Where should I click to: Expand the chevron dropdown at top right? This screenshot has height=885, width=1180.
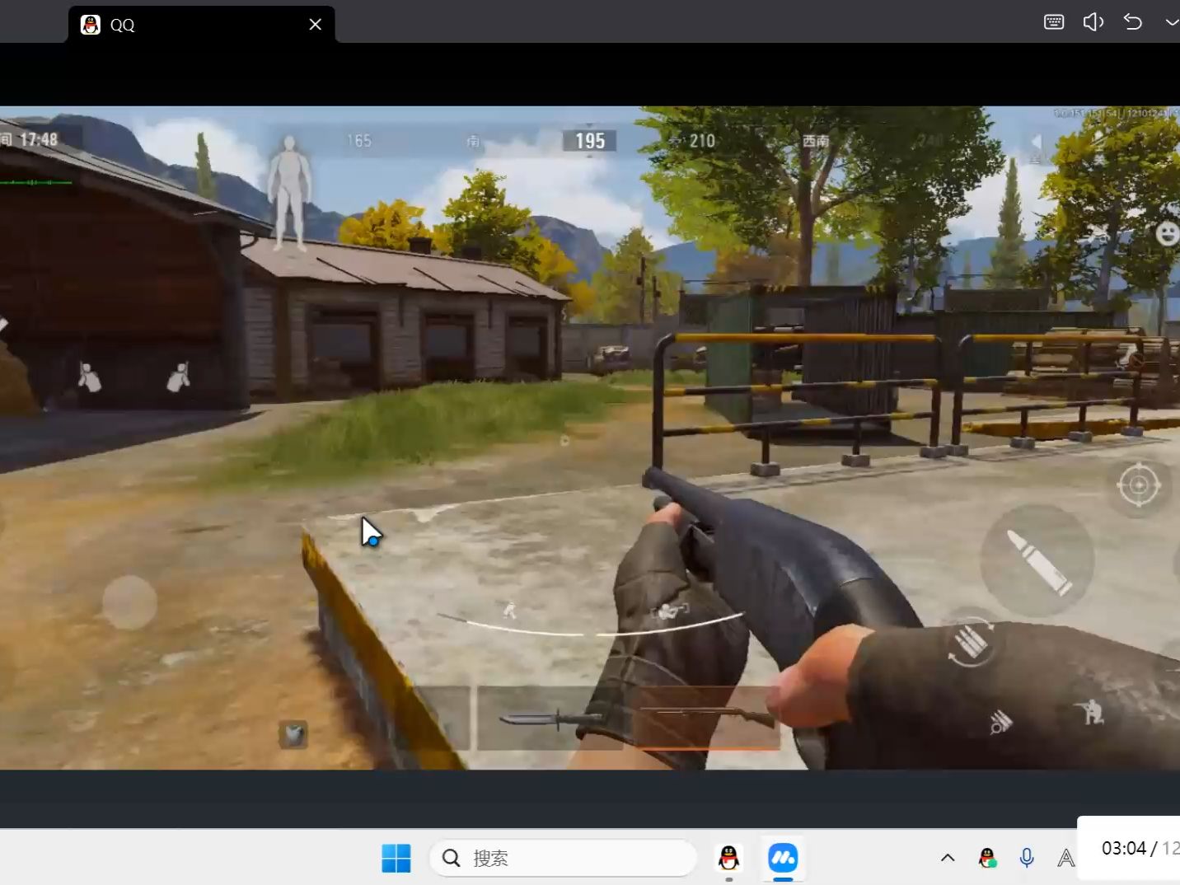click(x=1172, y=22)
